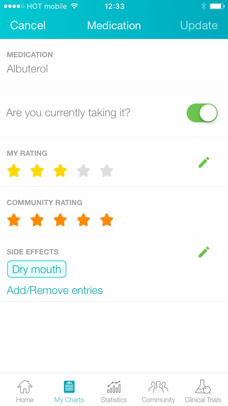
Task: Tap the Bluetooth status icon
Action: (203, 6)
